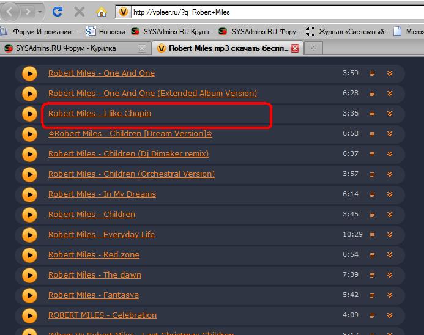Viewport: 424px width, 335px height.
Task: Open link ROBERT MILES - Celebration
Action: [x=102, y=315]
